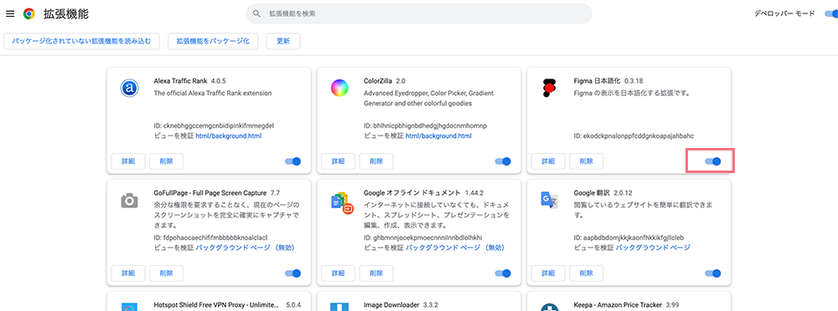
Task: Open the hamburger main menu
Action: [10, 14]
